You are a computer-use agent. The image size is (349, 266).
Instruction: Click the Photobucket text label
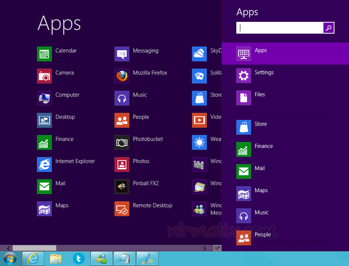coord(147,139)
